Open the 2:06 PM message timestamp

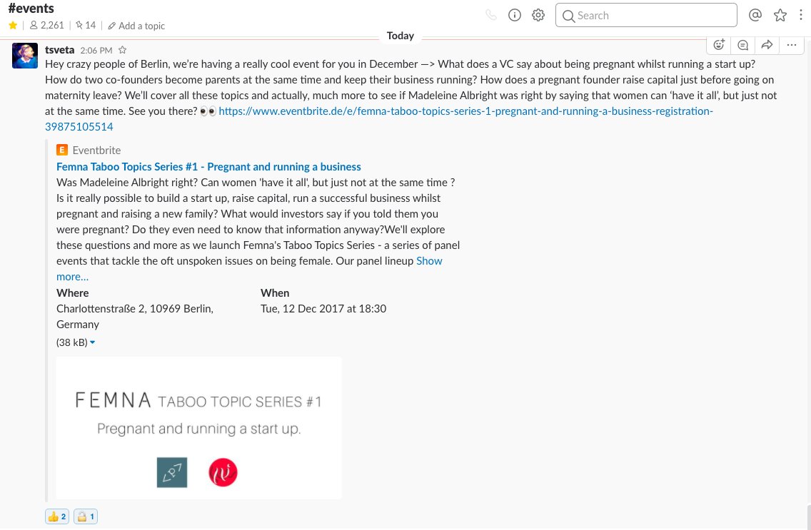[x=96, y=51]
